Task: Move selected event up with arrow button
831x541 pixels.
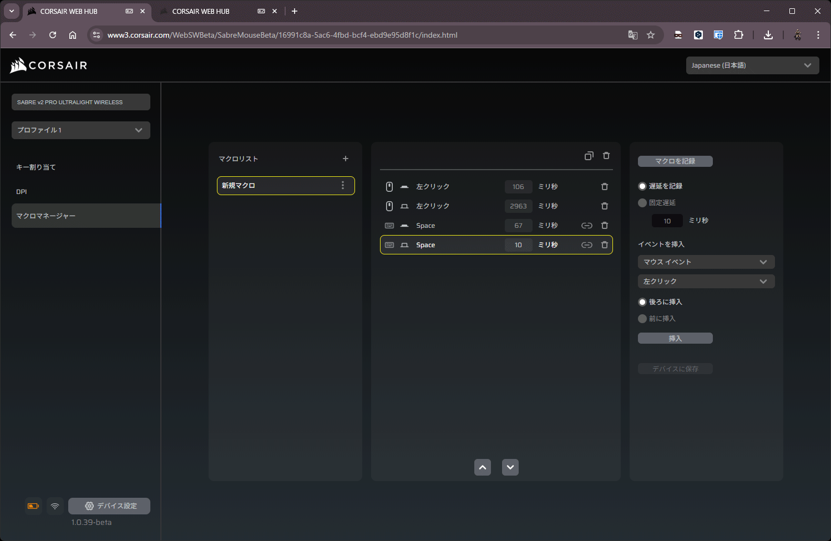Action: pos(483,467)
